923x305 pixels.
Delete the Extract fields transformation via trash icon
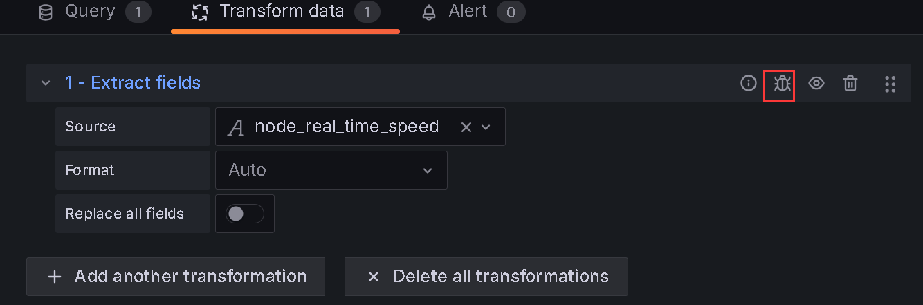(x=850, y=84)
